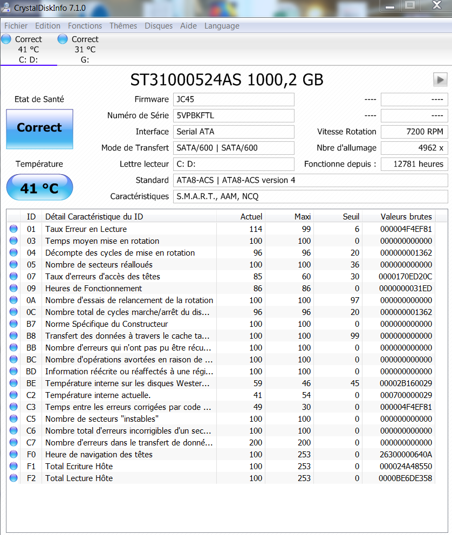Viewport: 452px width, 535px height.
Task: Click status dot for attribute BB row
Action: [13, 348]
